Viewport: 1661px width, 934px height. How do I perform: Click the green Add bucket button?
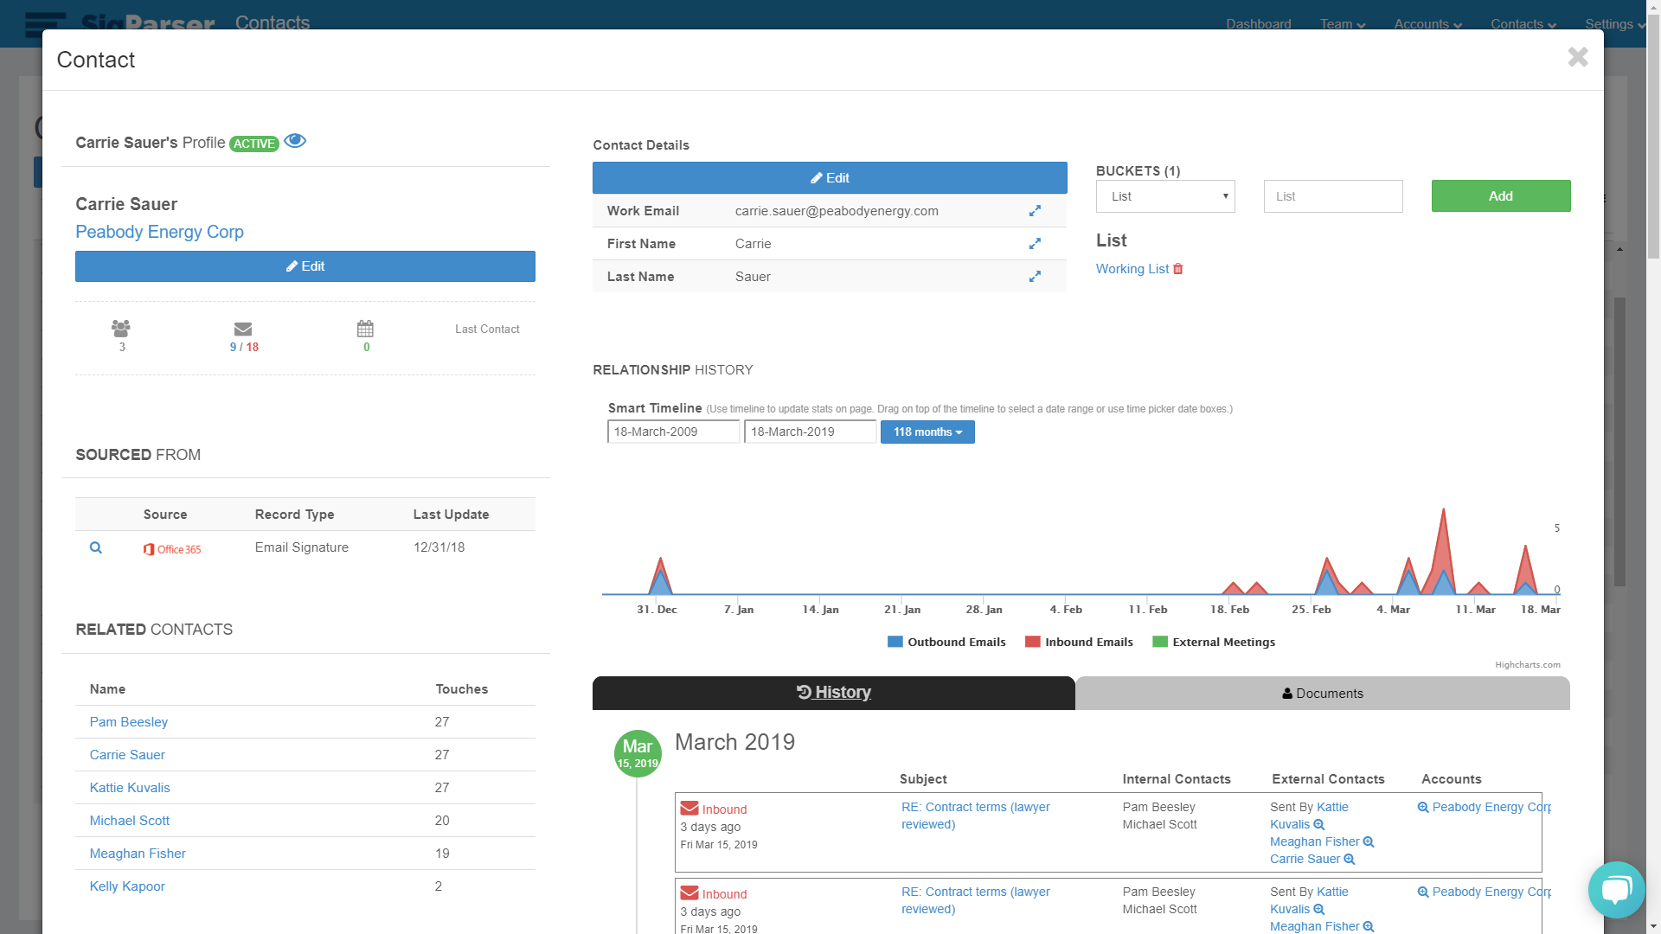[1500, 196]
